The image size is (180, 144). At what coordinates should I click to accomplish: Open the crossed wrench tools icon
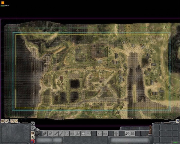16,121
